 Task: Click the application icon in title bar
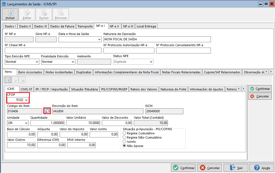pyautogui.click(x=4, y=4)
